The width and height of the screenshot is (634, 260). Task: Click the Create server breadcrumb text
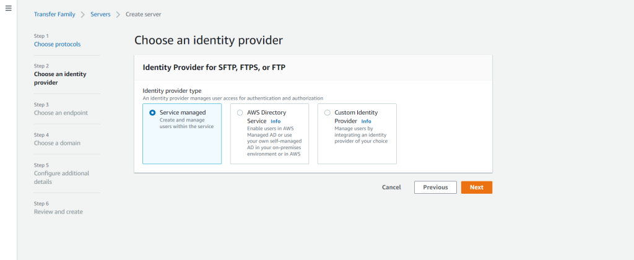(143, 14)
